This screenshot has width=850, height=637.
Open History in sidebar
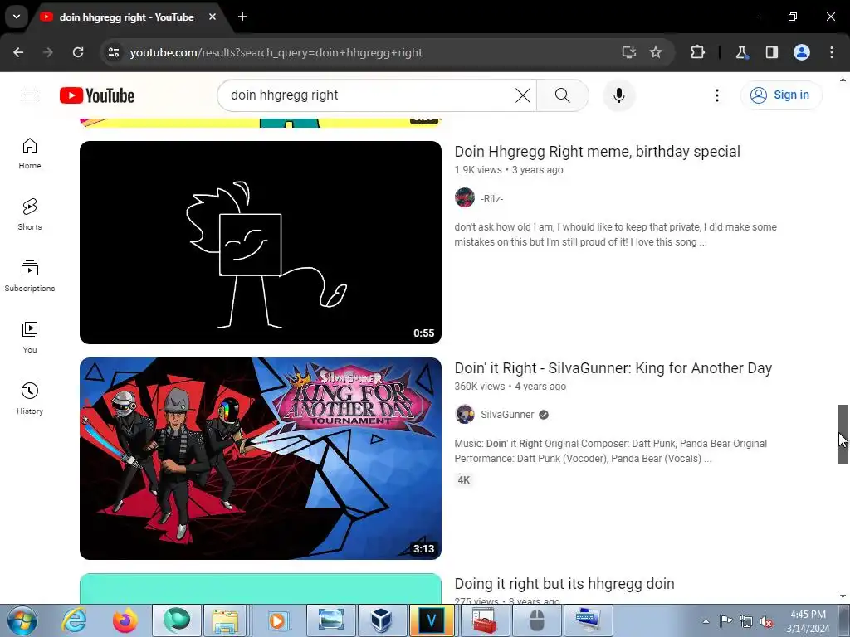(x=30, y=399)
